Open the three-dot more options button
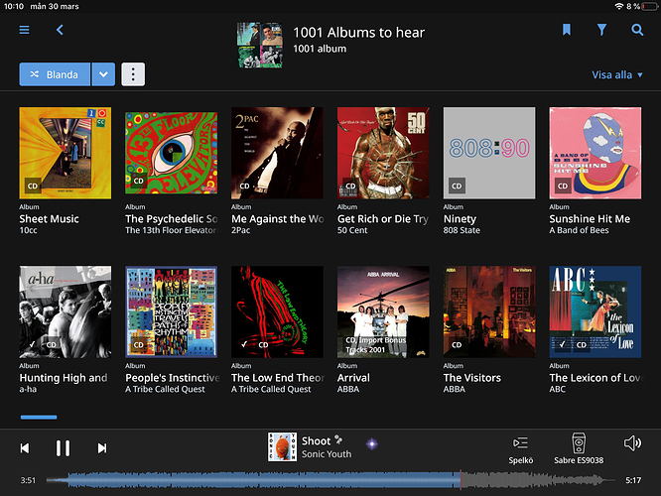This screenshot has height=496, width=661. pyautogui.click(x=133, y=74)
